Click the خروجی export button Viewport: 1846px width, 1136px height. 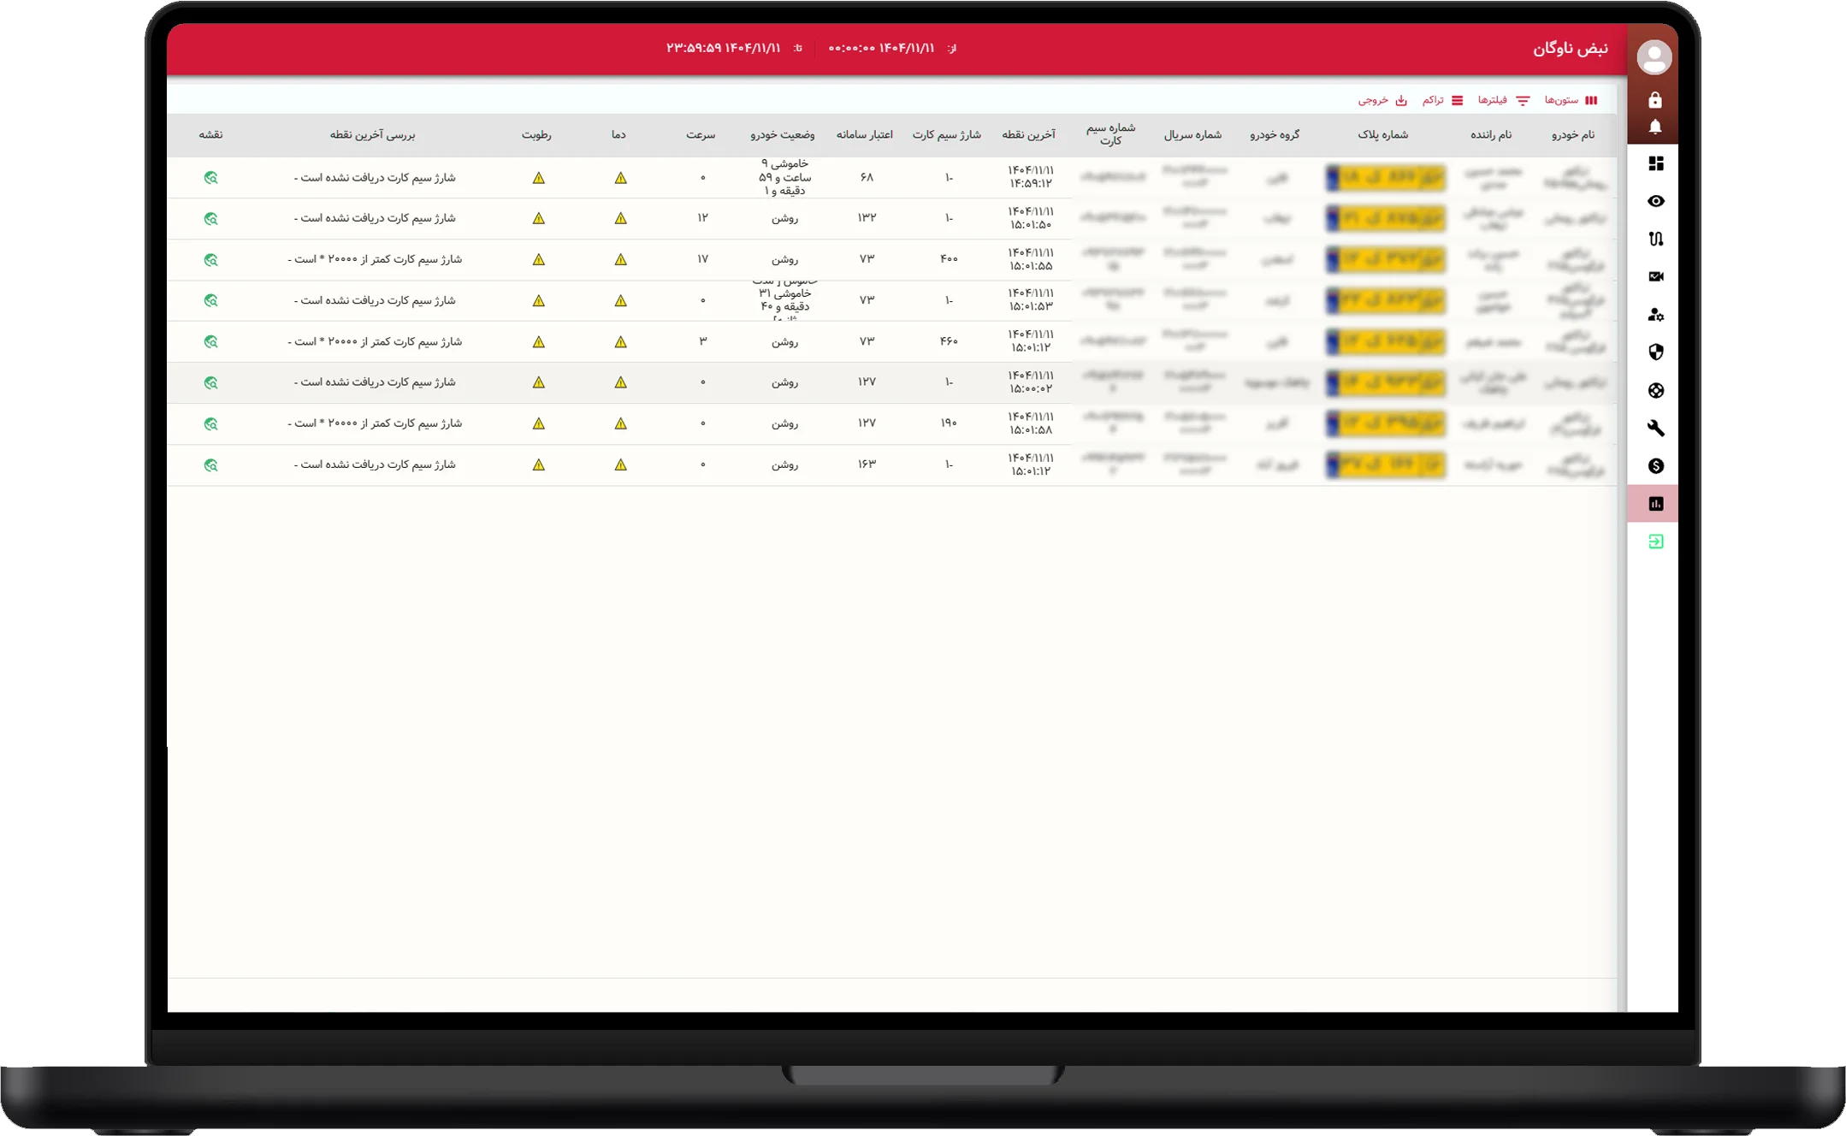pyautogui.click(x=1382, y=100)
